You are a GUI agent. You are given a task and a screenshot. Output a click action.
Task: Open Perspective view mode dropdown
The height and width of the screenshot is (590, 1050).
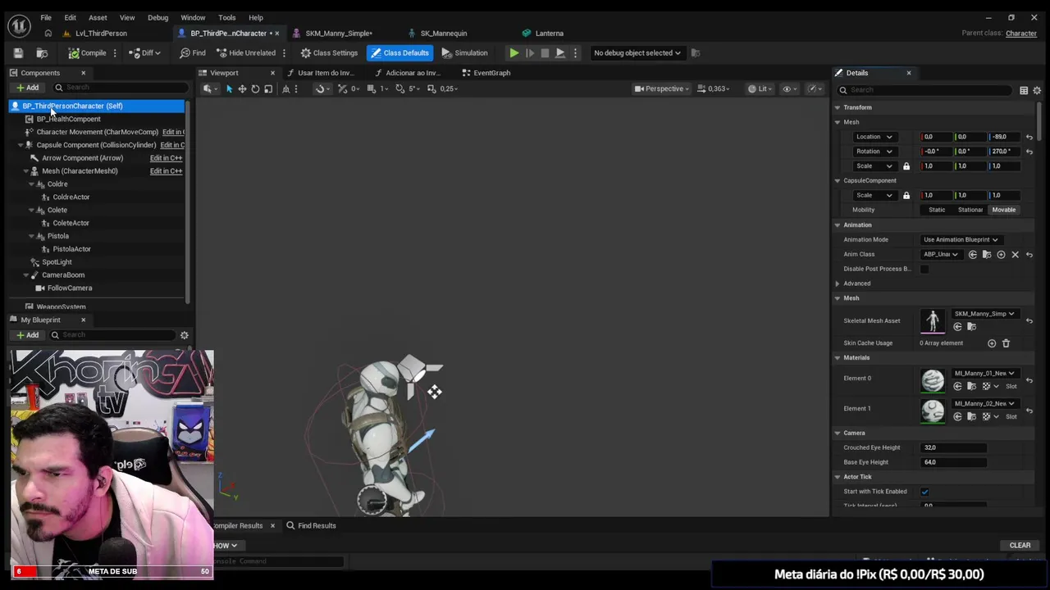coord(662,88)
